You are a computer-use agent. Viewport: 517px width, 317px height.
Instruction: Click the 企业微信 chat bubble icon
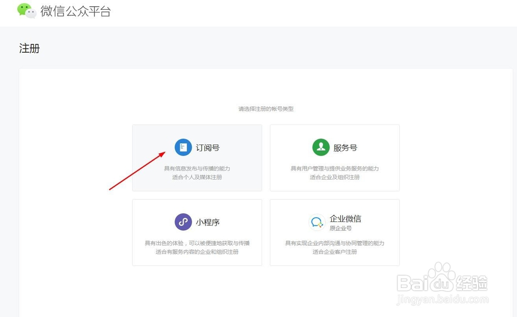pyautogui.click(x=317, y=222)
